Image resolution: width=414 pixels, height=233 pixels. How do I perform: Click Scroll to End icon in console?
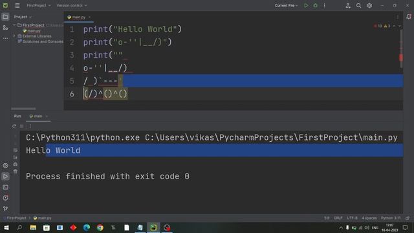[16, 157]
